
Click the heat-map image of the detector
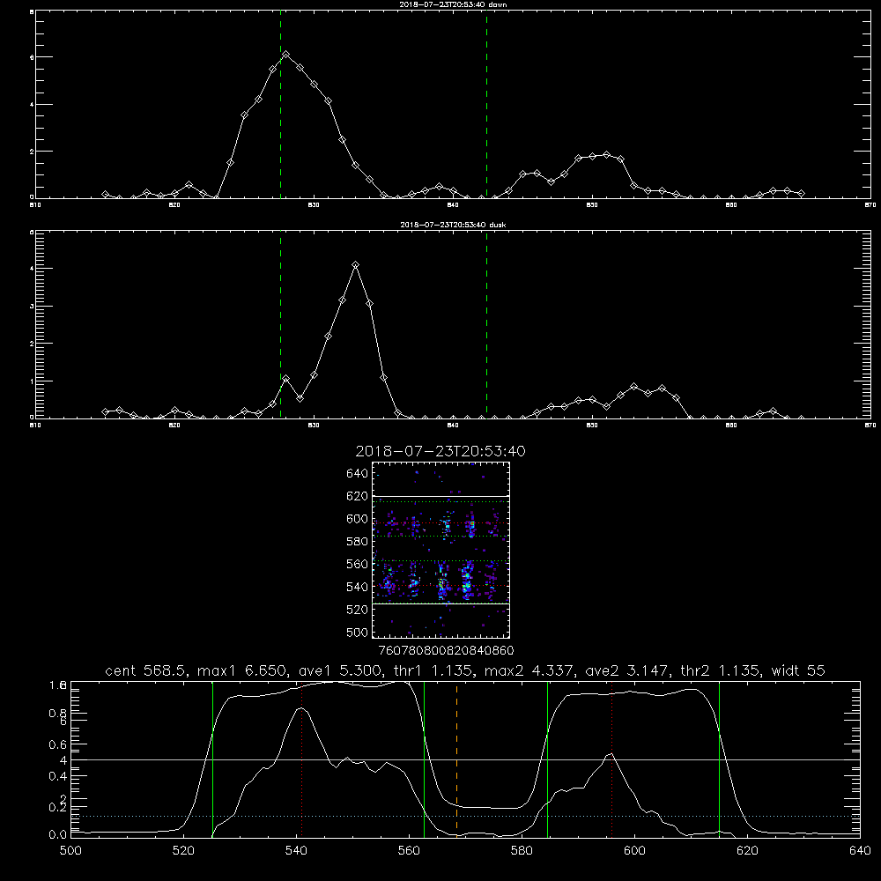(440, 550)
